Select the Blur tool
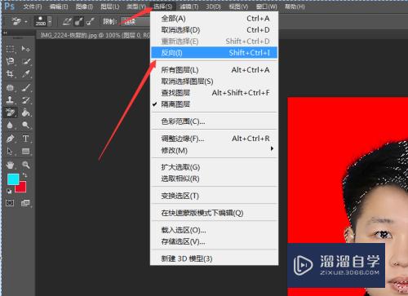Screen dimensions: 408x296 [10, 125]
